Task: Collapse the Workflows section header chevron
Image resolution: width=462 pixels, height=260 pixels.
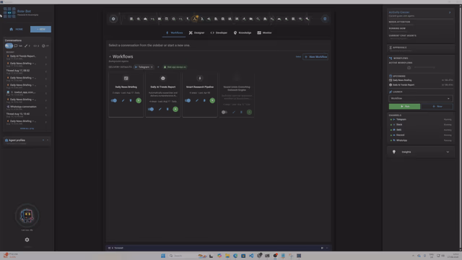Action: pyautogui.click(x=110, y=56)
